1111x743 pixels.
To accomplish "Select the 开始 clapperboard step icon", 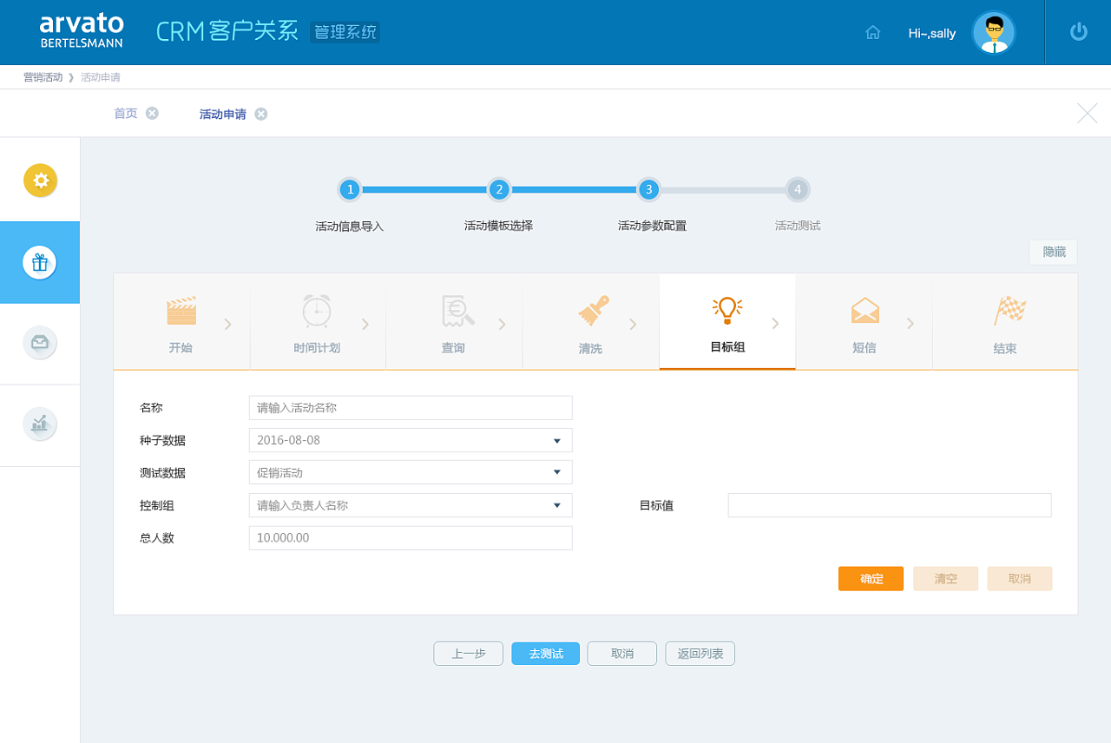I will [181, 311].
